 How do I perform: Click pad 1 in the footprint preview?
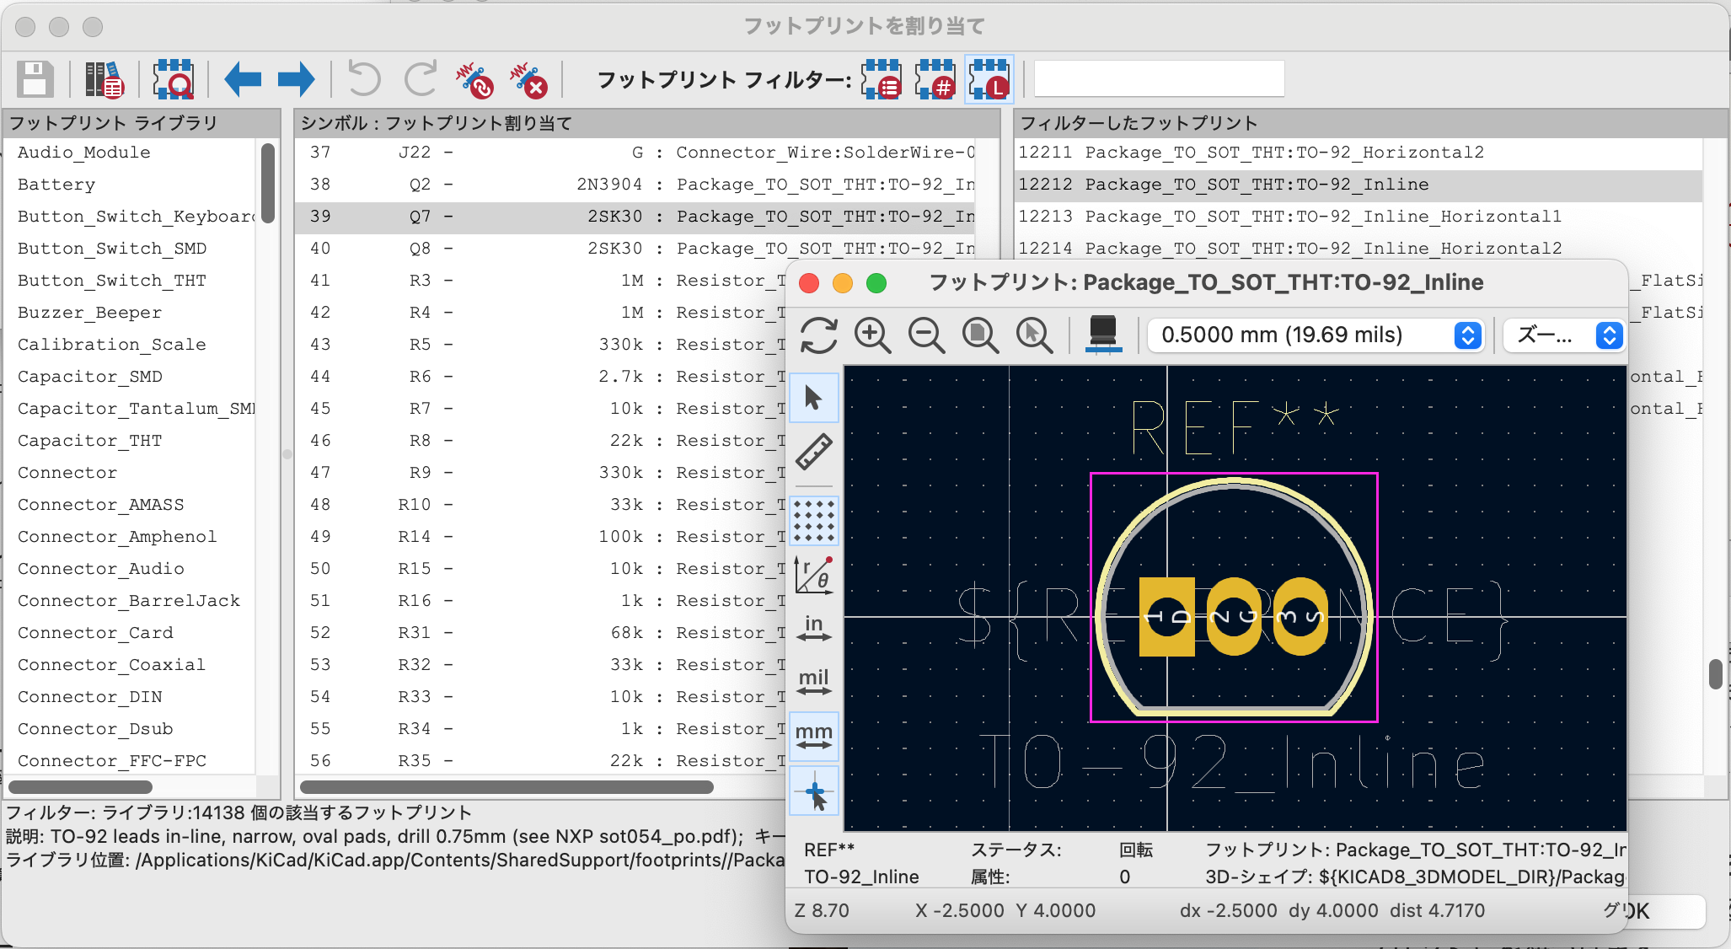click(1166, 617)
